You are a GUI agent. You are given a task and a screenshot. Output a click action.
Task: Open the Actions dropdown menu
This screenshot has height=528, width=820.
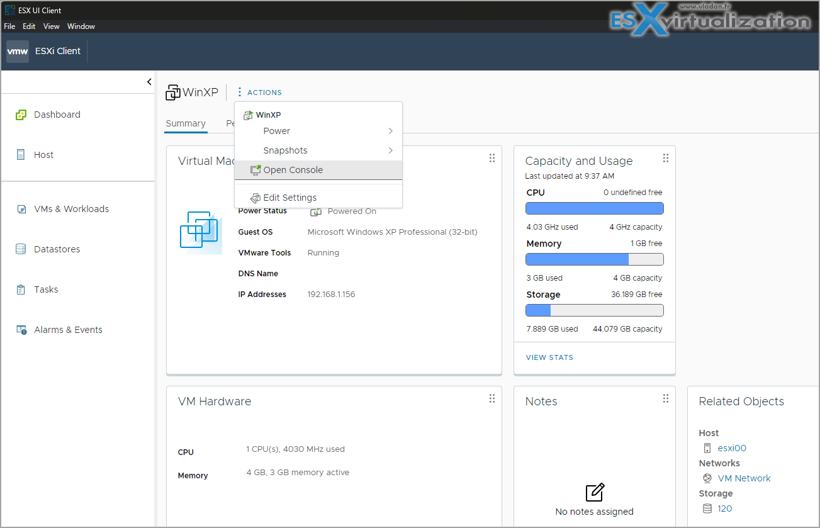click(x=259, y=92)
